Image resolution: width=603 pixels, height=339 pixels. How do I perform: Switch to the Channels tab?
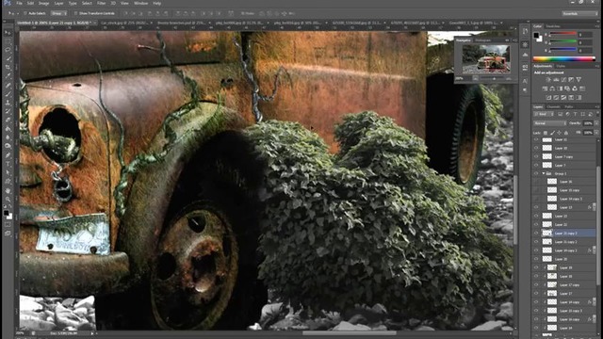[x=553, y=106]
